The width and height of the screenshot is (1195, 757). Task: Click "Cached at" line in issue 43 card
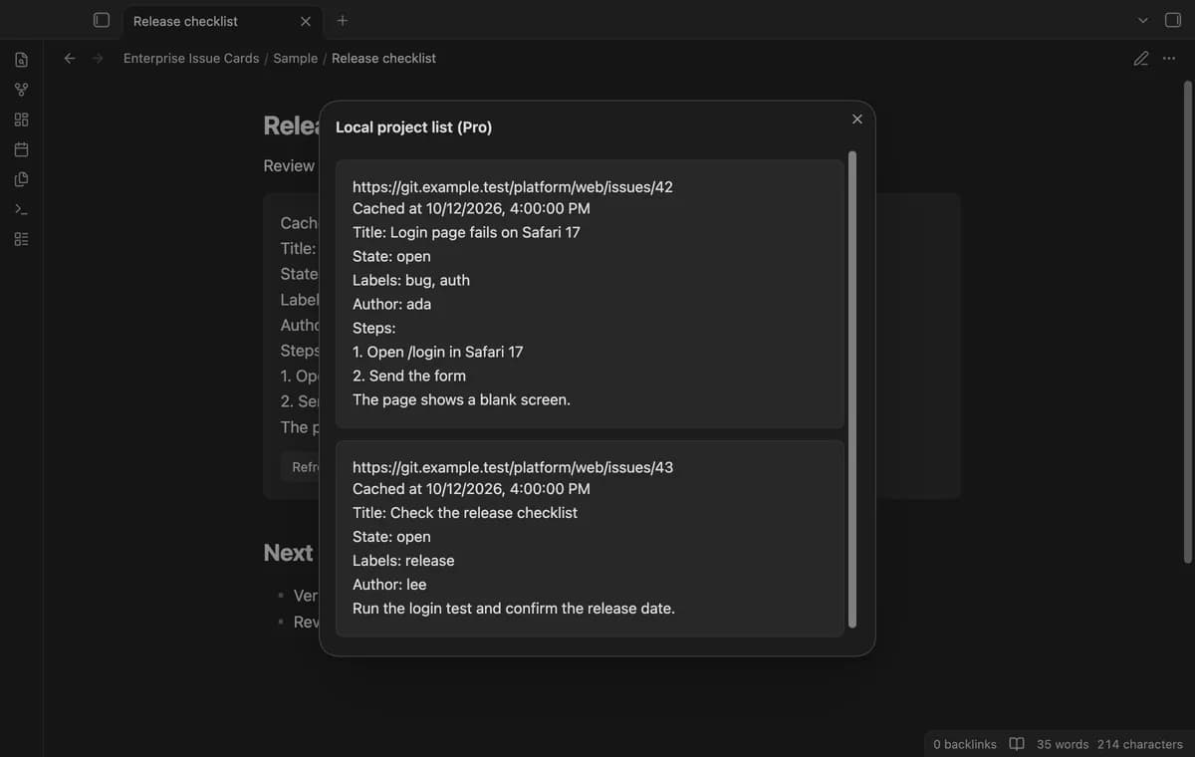point(471,488)
